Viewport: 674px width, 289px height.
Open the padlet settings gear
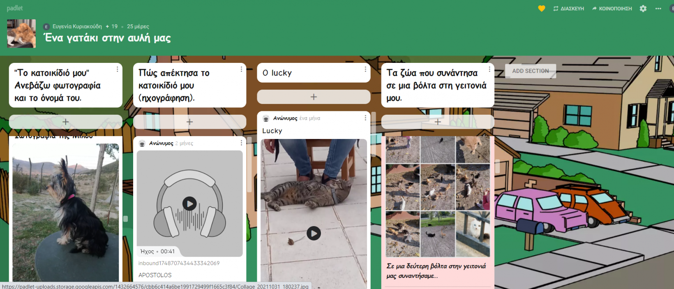643,9
